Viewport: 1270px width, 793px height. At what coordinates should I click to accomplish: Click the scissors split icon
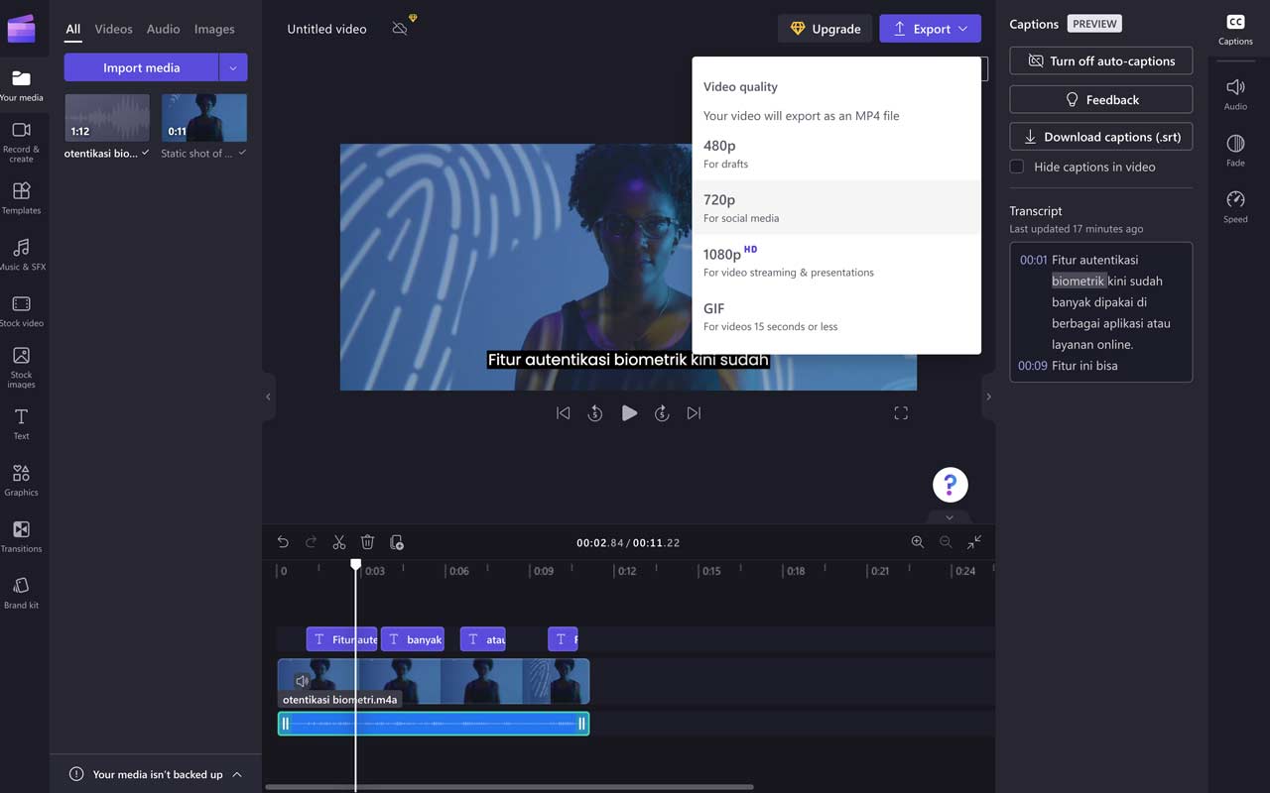(339, 542)
